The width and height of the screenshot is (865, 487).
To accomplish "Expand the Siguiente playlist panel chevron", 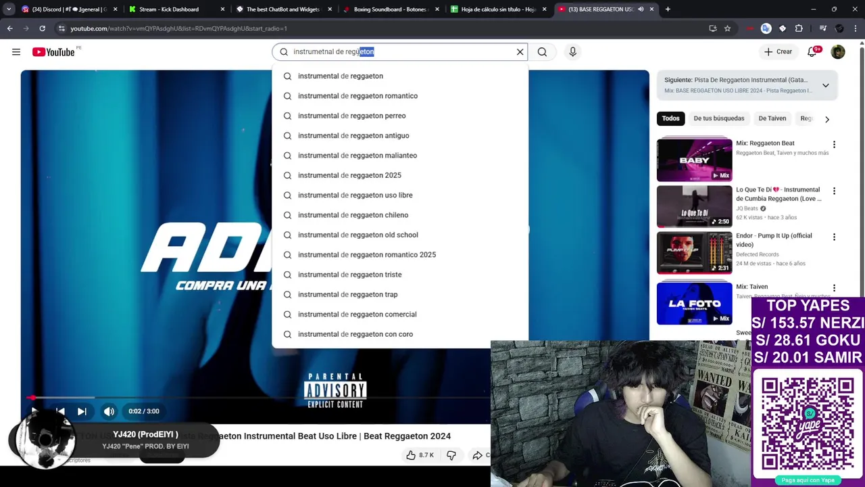I will pos(825,85).
